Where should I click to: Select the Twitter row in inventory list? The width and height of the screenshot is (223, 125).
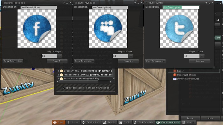pos(194,71)
